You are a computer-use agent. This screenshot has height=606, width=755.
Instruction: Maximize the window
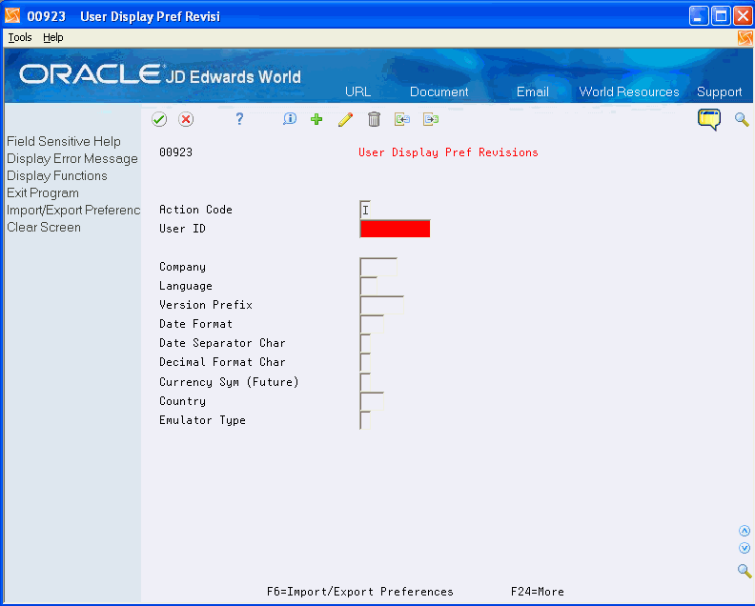click(721, 16)
